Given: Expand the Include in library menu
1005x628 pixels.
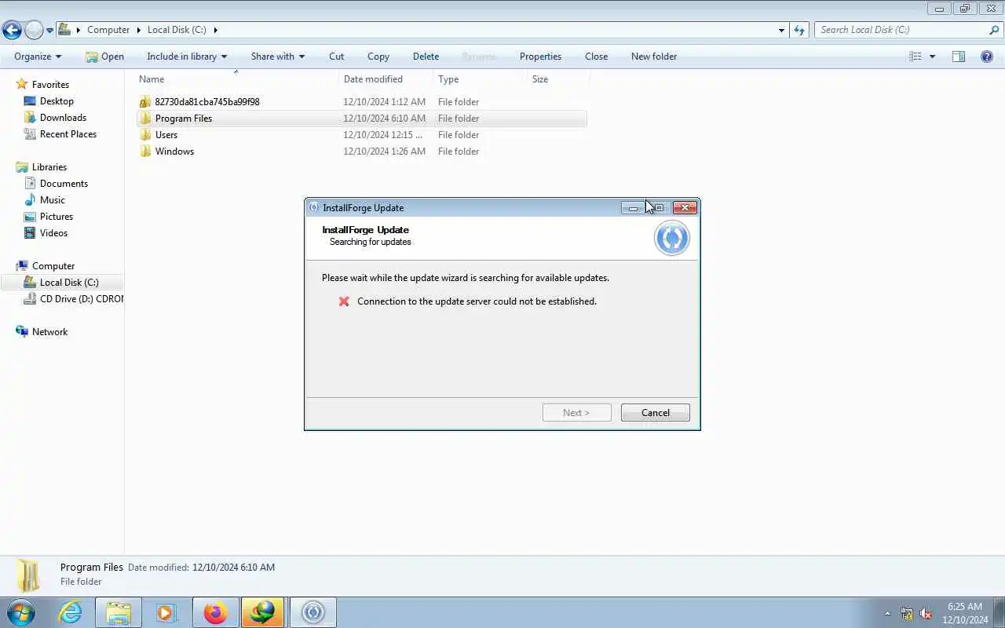Looking at the screenshot, I should pyautogui.click(x=187, y=57).
